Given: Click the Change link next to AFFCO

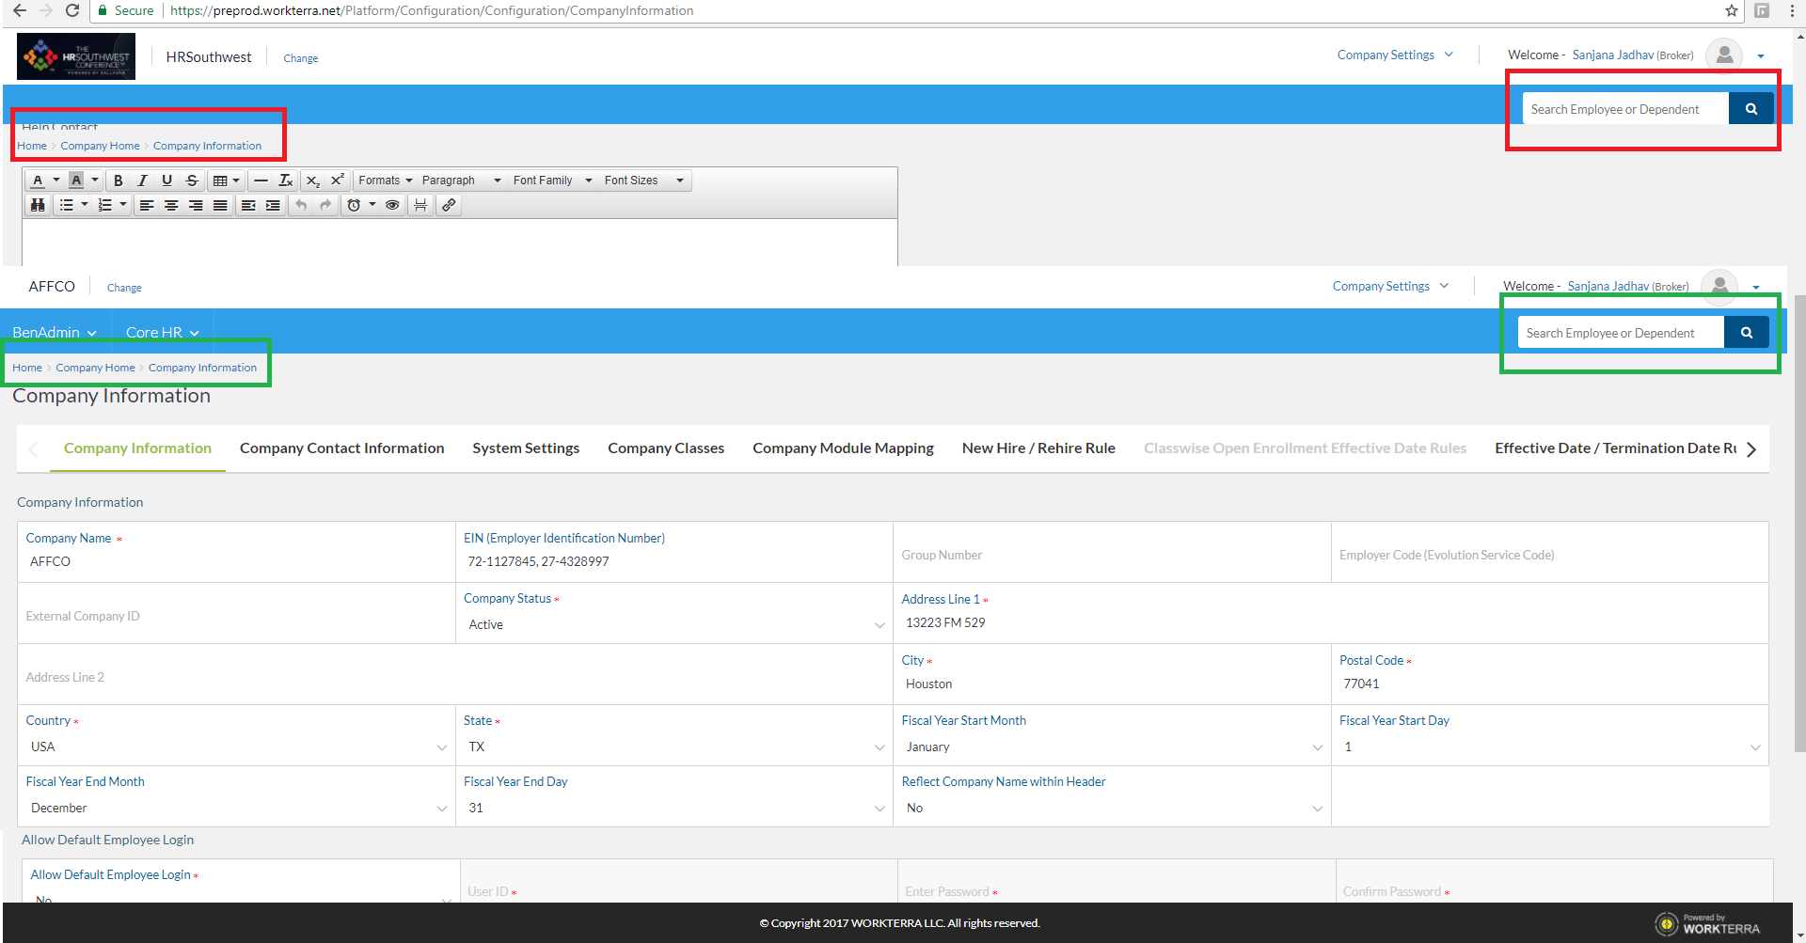Looking at the screenshot, I should 124,288.
